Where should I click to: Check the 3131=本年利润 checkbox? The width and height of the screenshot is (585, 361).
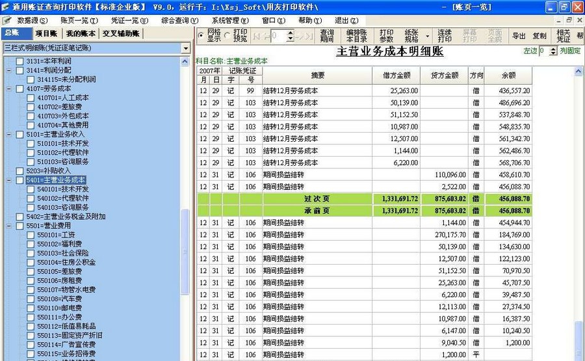(x=19, y=61)
